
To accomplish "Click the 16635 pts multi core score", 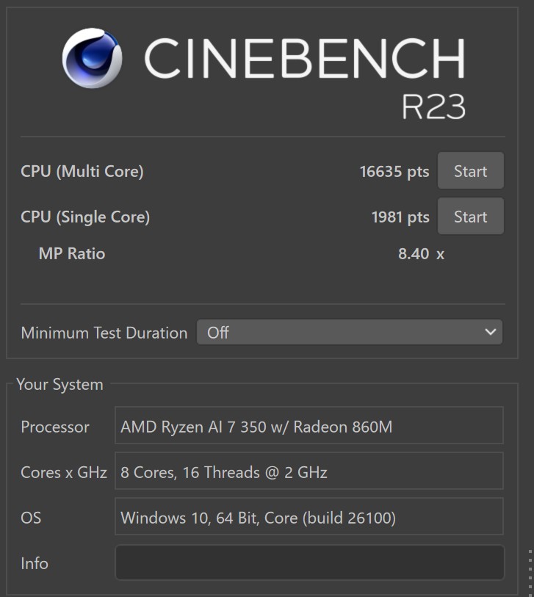I will click(394, 172).
